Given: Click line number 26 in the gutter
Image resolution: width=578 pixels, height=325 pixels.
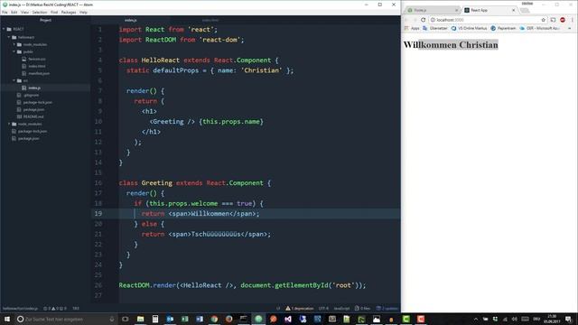Looking at the screenshot, I should point(98,285).
